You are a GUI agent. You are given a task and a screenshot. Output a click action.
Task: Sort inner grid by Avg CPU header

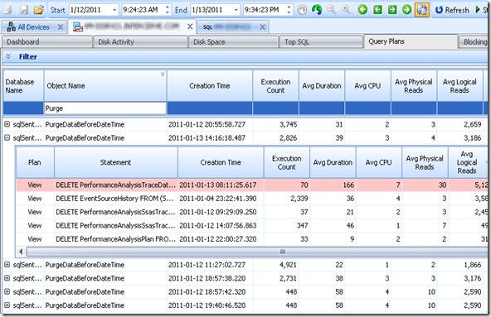click(378, 162)
